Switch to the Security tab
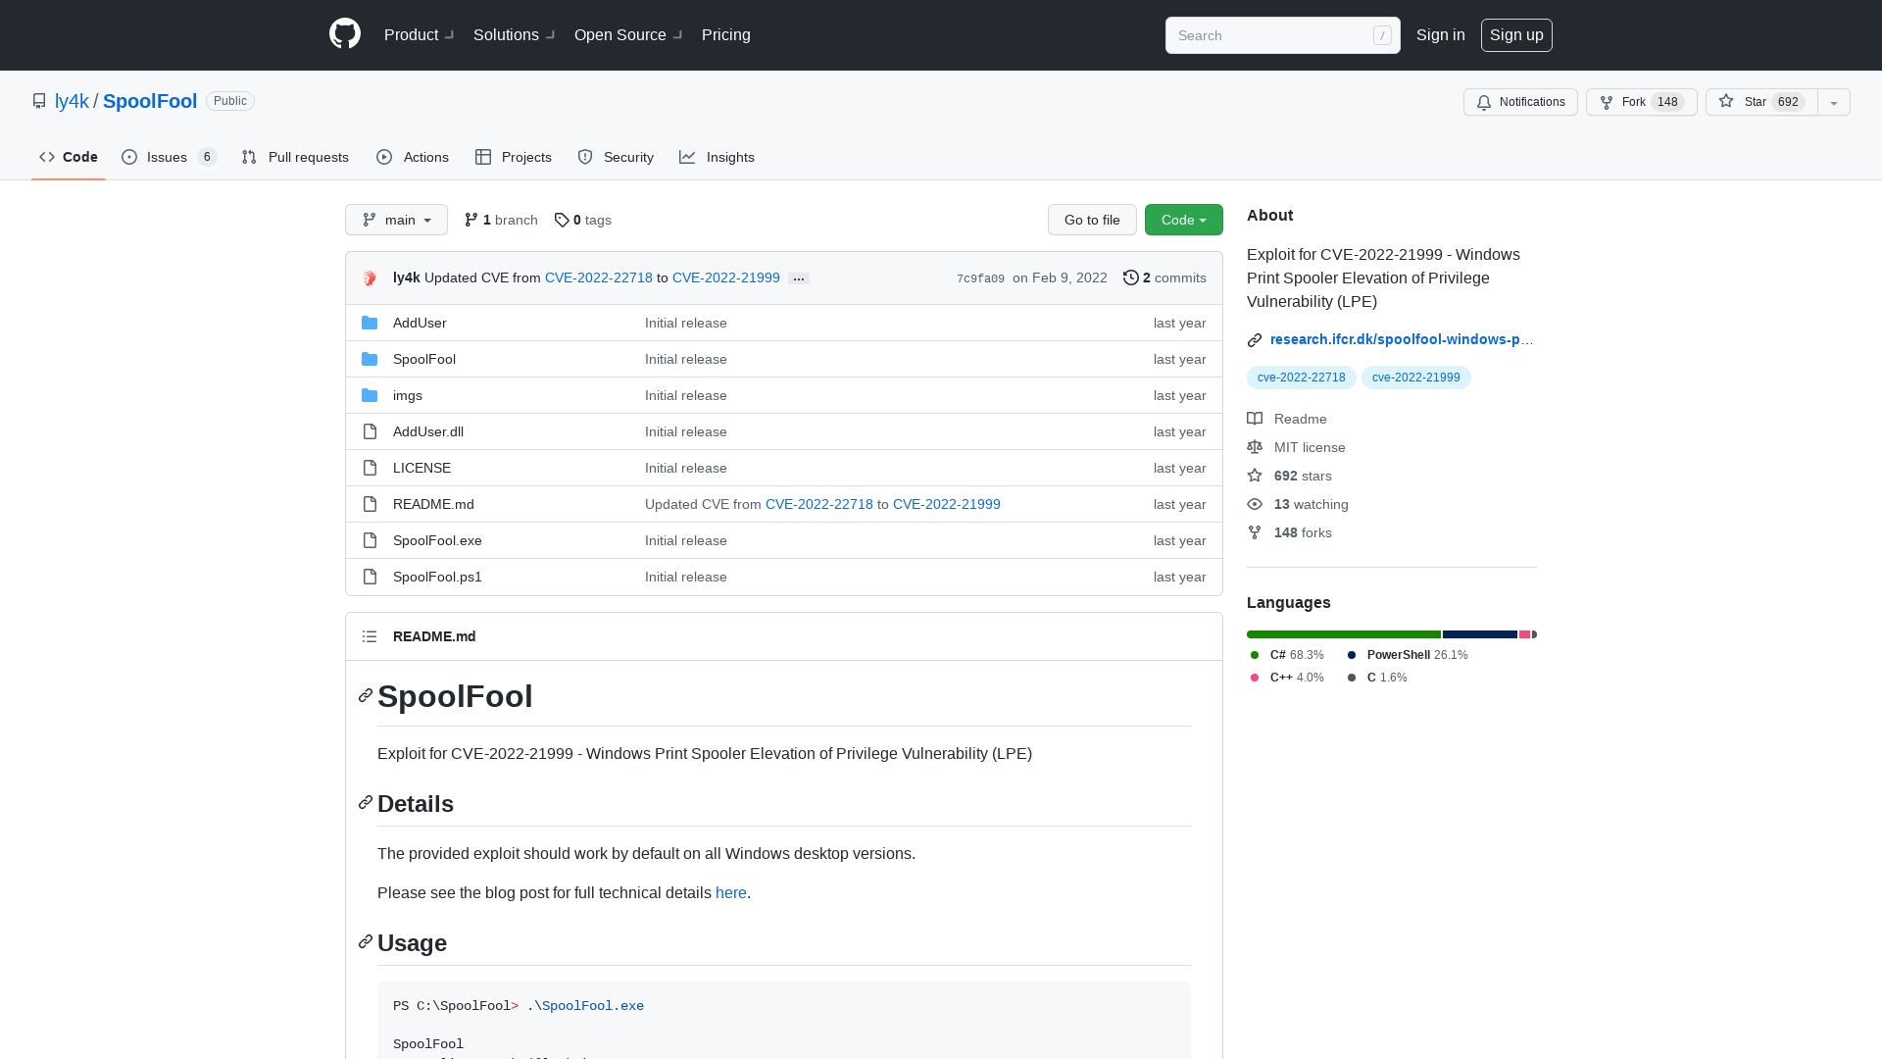Viewport: 1882px width, 1059px height. [x=616, y=157]
